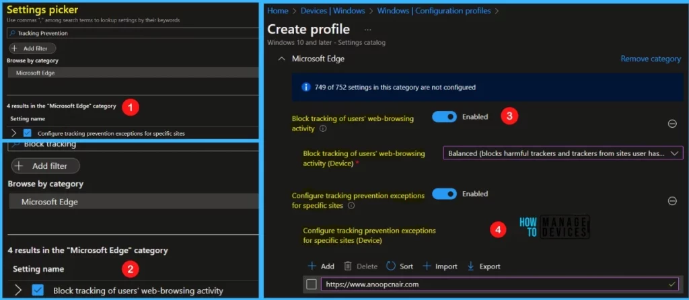Edit the https://www.anoopcnair.com URL field

tap(500, 284)
